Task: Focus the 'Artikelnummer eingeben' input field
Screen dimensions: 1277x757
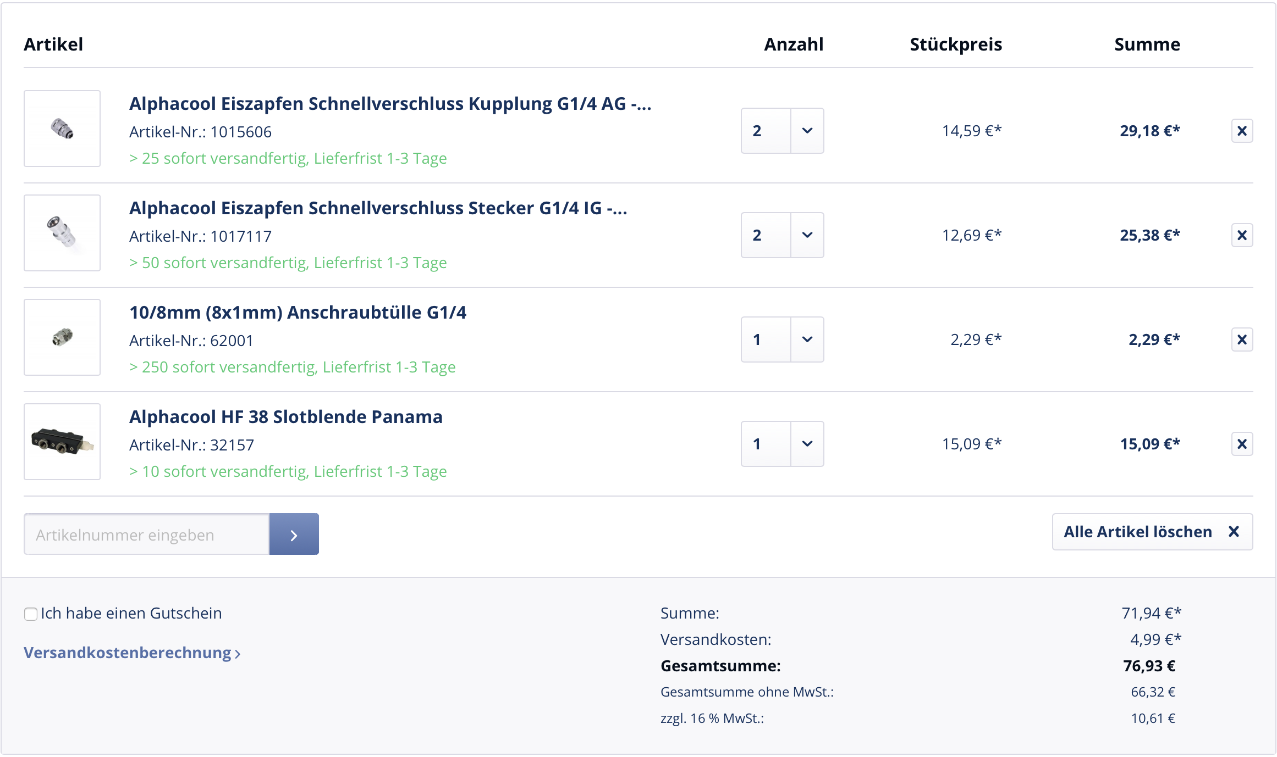Action: point(147,535)
